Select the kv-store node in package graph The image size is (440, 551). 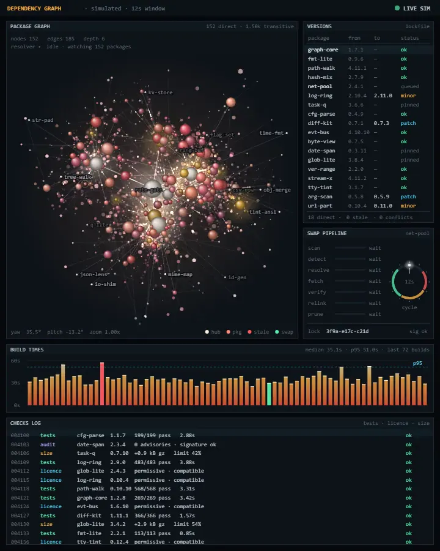[x=145, y=92]
